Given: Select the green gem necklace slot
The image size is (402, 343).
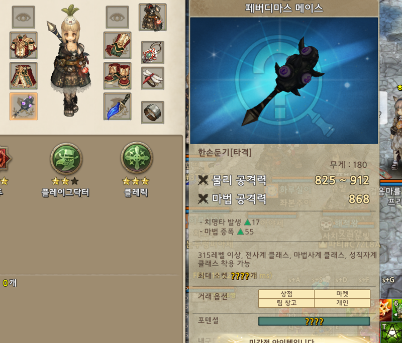Looking at the screenshot, I should click(x=153, y=52).
